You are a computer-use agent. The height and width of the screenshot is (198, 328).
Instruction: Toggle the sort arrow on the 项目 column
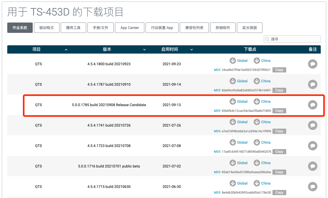[66, 49]
